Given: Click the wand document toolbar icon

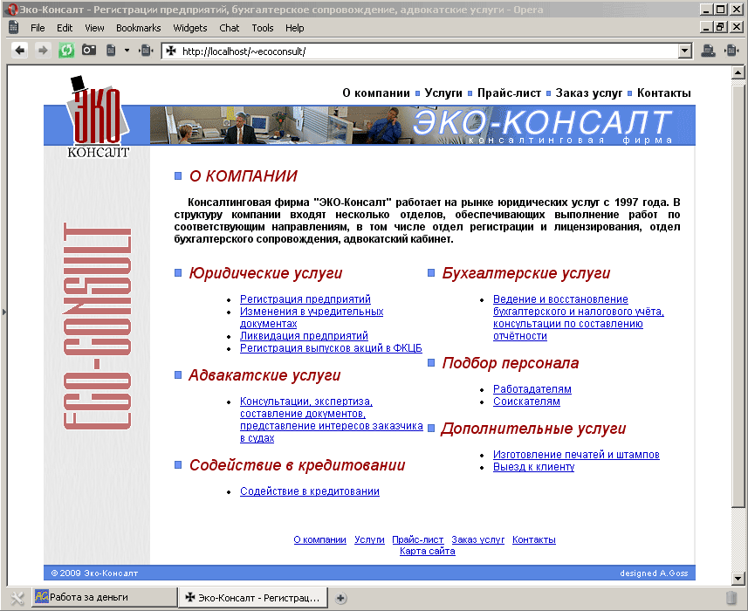Looking at the screenshot, I should click(x=111, y=50).
